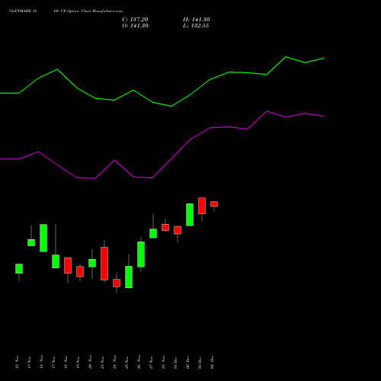Select the small red 24 Nov candlestick
381x381 pixels.
pyautogui.click(x=117, y=283)
